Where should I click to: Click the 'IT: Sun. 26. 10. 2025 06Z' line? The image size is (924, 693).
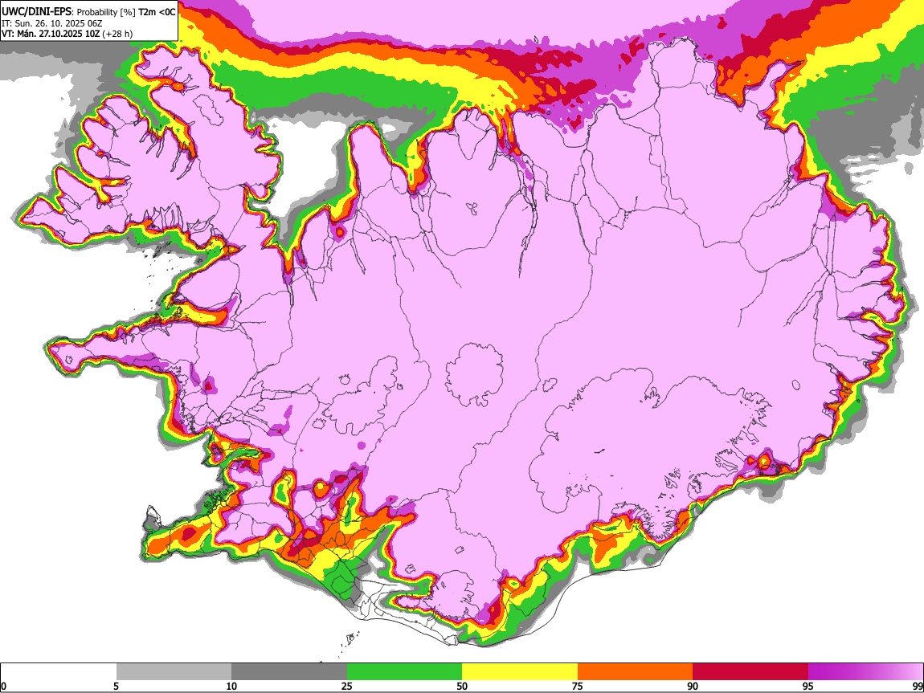coord(51,23)
